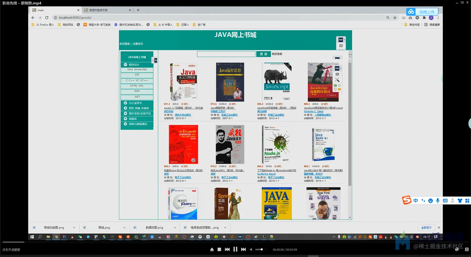This screenshot has width=471, height=257.
Task: Click the zoom magnifier in address bar
Action: click(388, 18)
